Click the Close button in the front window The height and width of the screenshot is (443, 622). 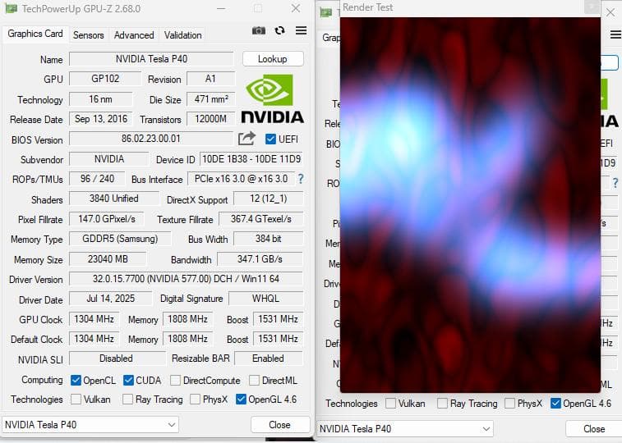pos(280,425)
